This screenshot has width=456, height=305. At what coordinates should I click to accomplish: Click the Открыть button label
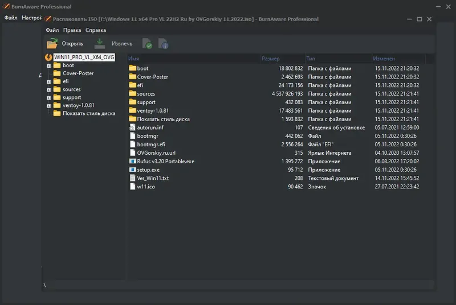click(x=72, y=43)
